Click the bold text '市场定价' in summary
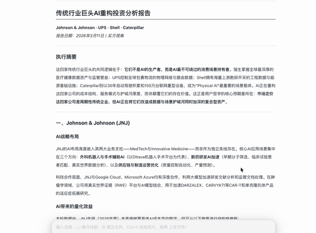 tap(266, 94)
